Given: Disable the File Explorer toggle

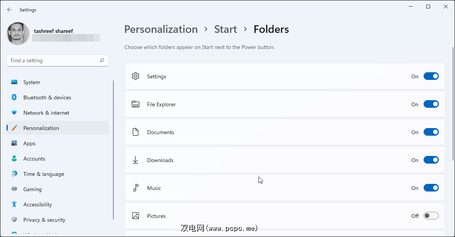Looking at the screenshot, I should pos(431,104).
